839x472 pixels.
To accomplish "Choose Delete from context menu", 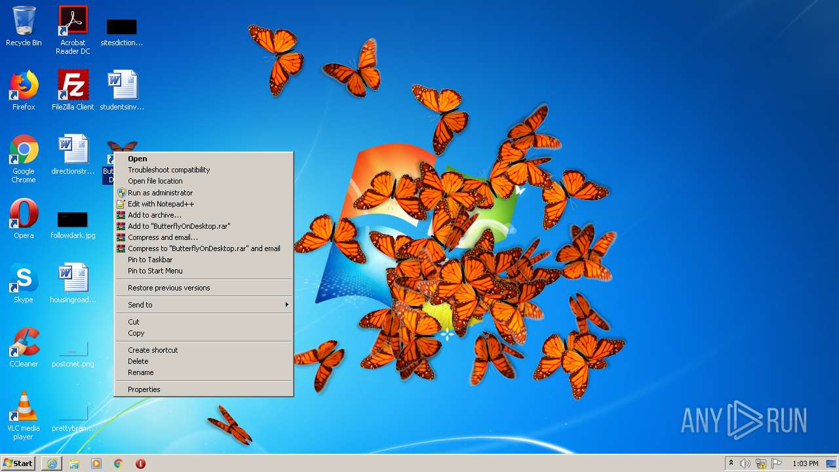I will [204, 361].
